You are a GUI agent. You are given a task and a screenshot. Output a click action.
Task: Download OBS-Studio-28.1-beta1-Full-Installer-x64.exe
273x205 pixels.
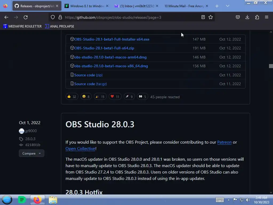coord(112,39)
